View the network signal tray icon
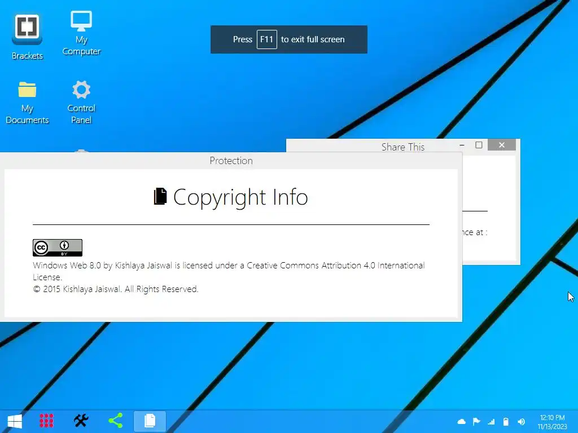Screen dimensions: 578x433 click(x=492, y=422)
